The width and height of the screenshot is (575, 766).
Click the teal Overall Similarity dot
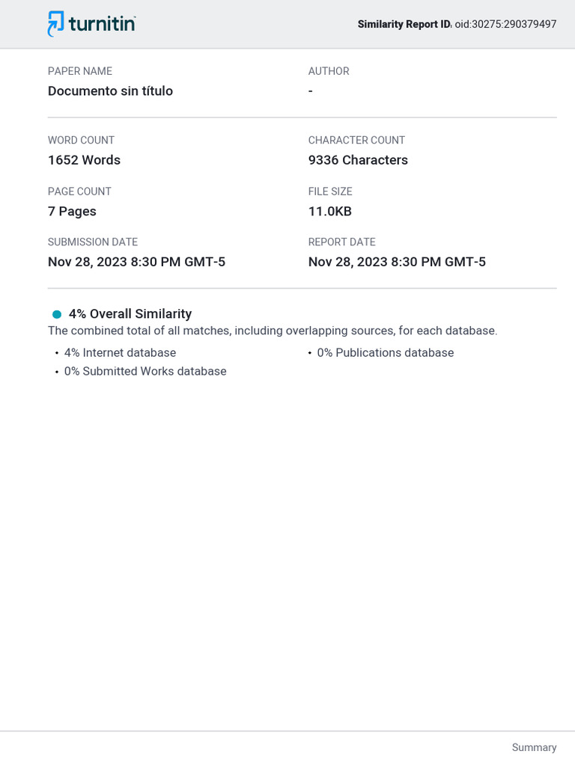tap(57, 314)
